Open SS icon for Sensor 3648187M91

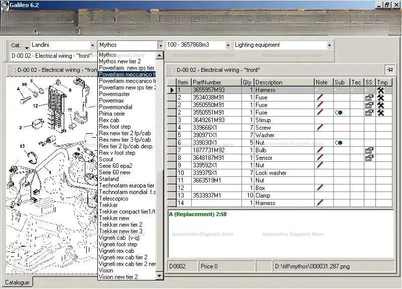pyautogui.click(x=369, y=158)
